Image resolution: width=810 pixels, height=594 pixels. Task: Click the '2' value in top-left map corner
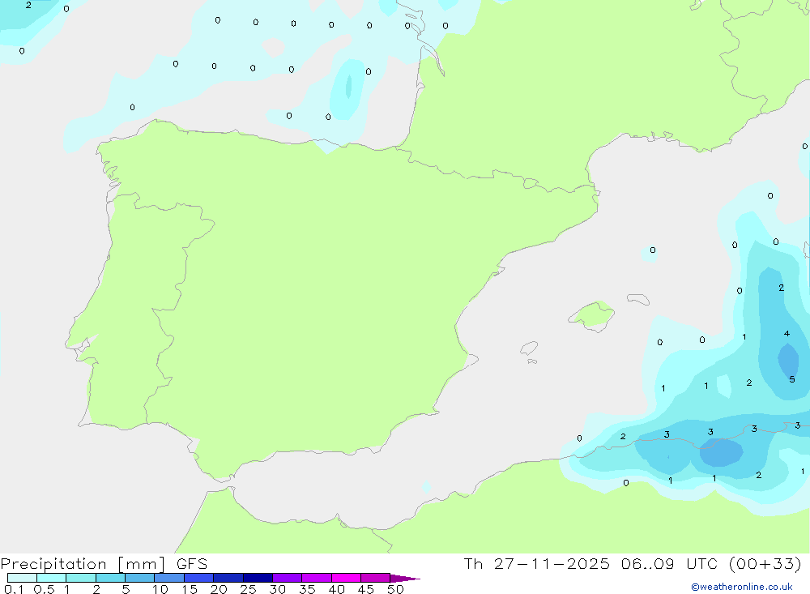pos(28,5)
